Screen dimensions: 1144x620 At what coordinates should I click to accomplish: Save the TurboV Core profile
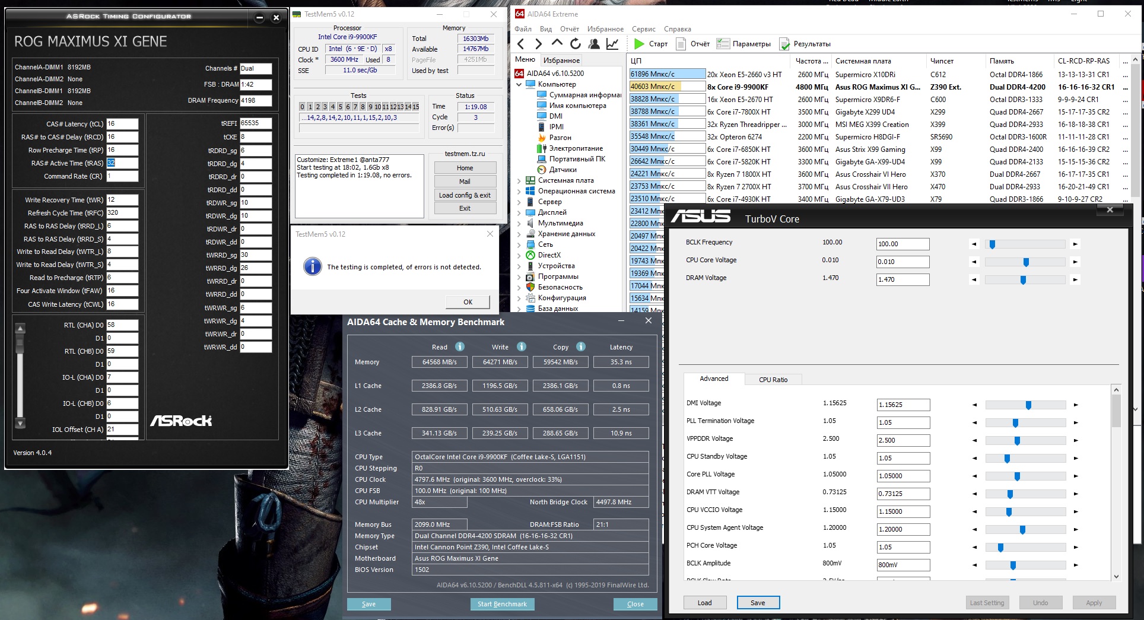click(758, 603)
